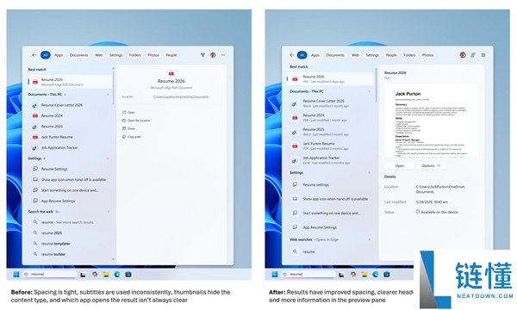The height and width of the screenshot is (310, 517).
Task: Select Resume 2026 best match in the After panel
Action: tap(330, 78)
